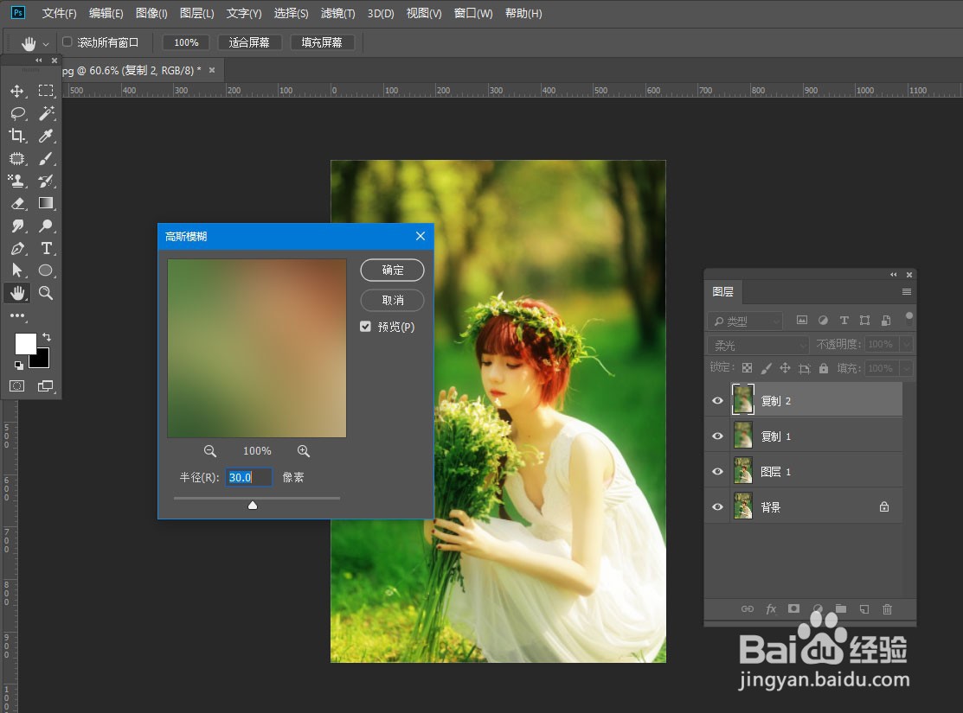The image size is (963, 713).
Task: Link layers icon in Layers panel
Action: pyautogui.click(x=748, y=608)
